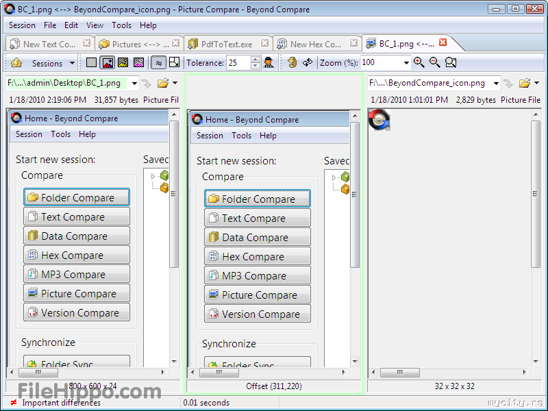Open the Session menu in main menu bar
Screen dimensions: 548x411
click(x=22, y=25)
